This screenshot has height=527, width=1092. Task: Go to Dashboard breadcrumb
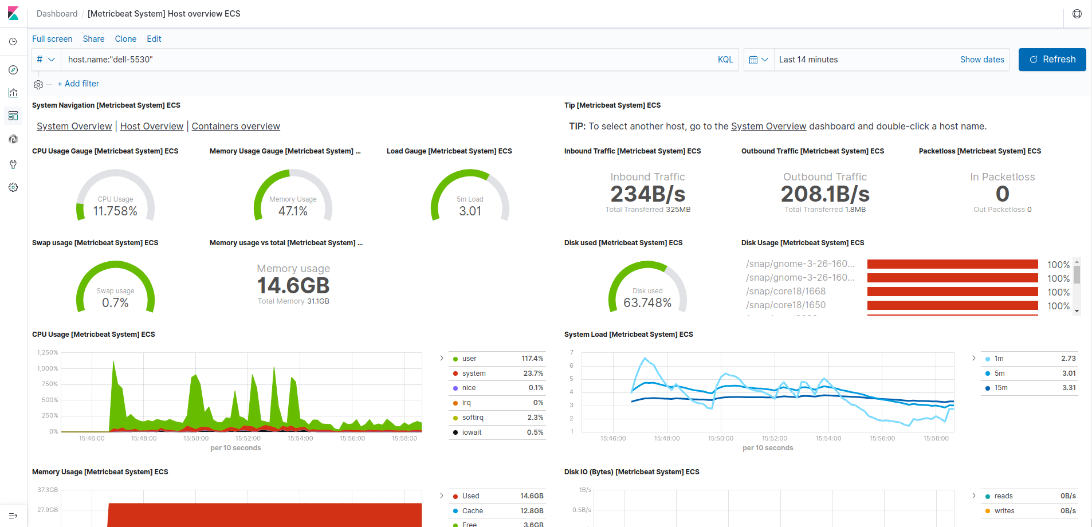coord(57,14)
